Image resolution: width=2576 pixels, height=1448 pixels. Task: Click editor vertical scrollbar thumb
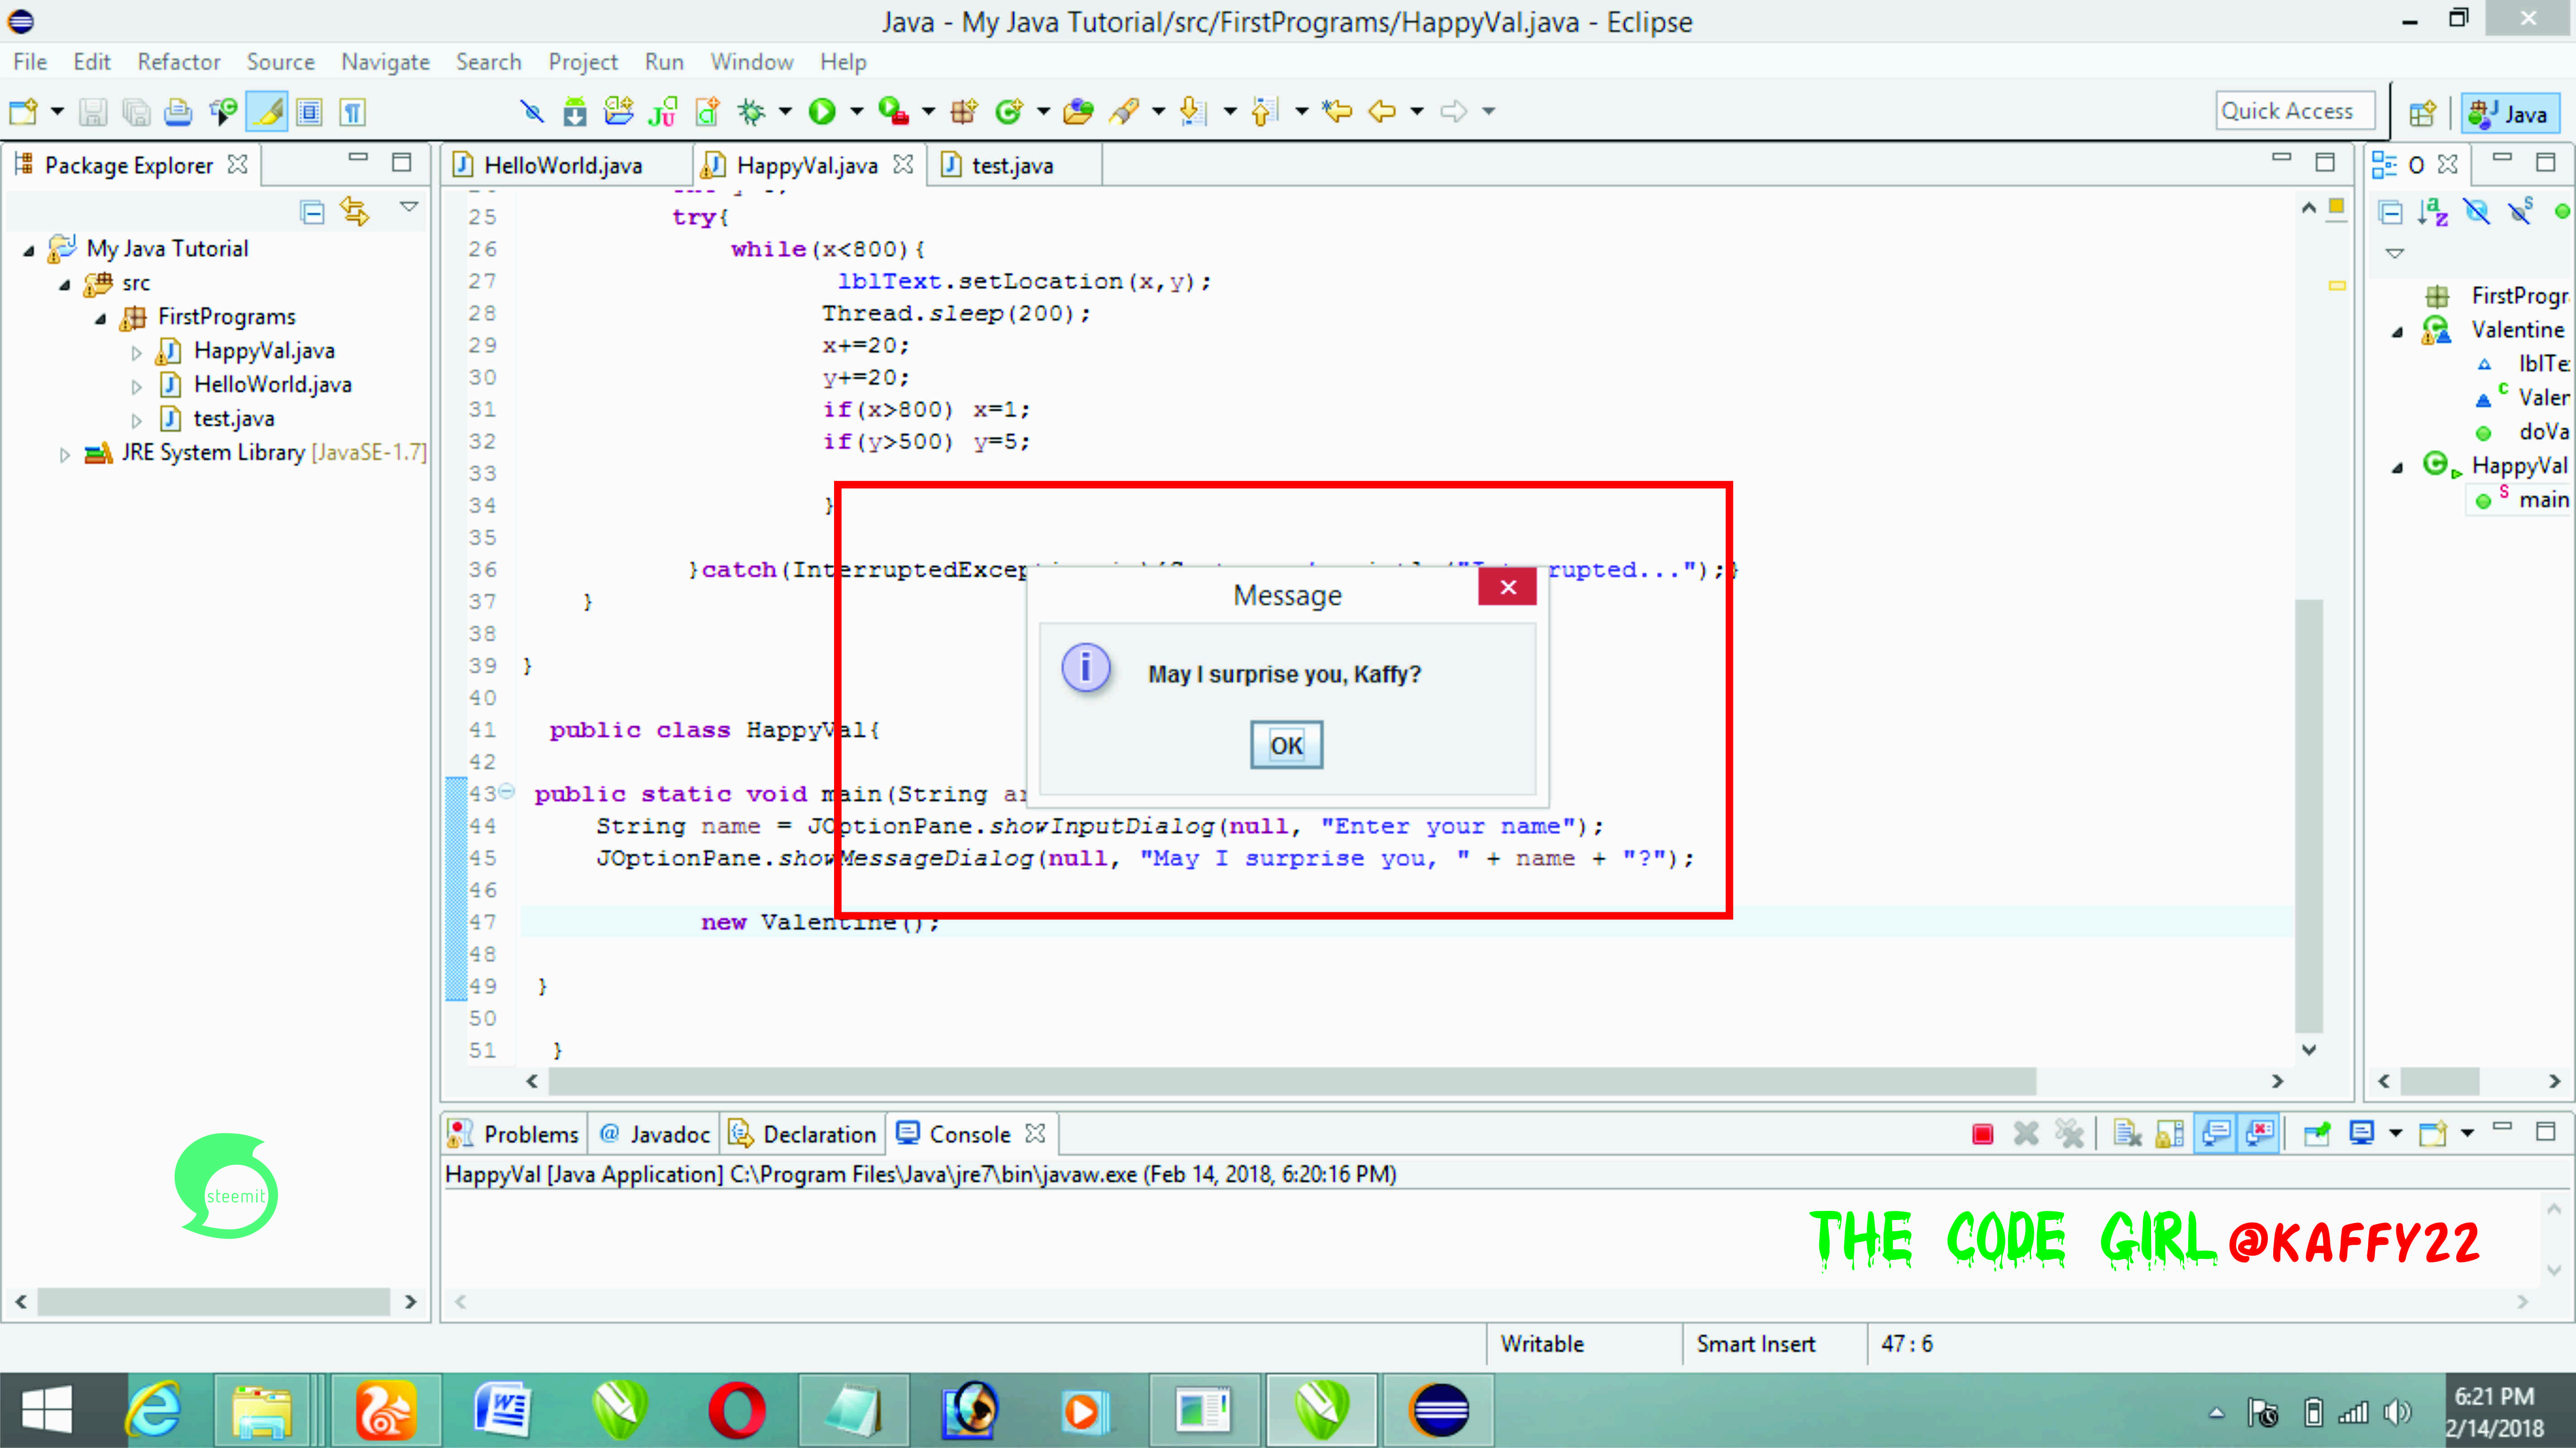[2309, 815]
